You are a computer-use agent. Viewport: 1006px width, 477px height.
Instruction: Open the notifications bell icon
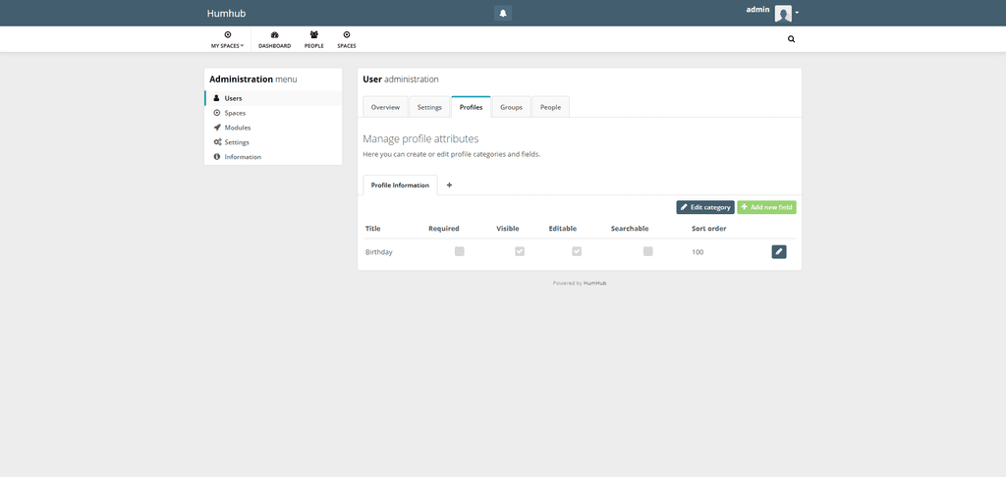pyautogui.click(x=503, y=13)
